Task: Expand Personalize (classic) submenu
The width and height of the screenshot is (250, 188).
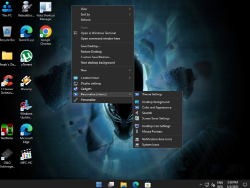Action: [x=103, y=94]
